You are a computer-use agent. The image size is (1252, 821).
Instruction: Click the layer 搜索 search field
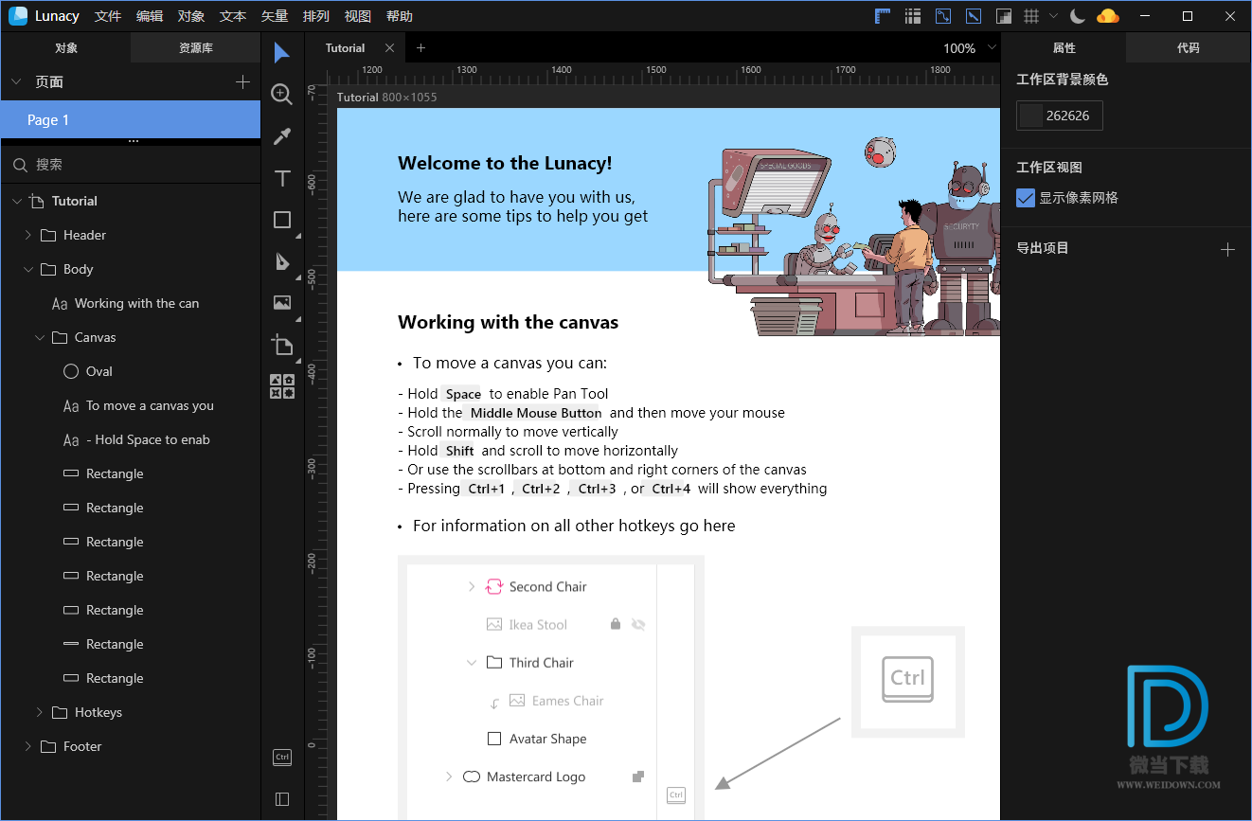130,165
